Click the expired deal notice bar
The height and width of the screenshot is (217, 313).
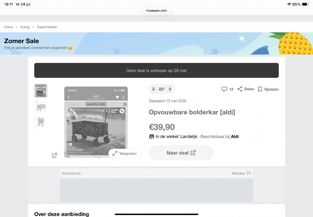(x=156, y=70)
